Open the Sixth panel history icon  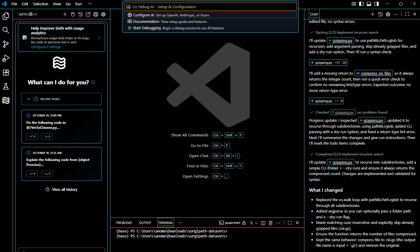(80, 14)
